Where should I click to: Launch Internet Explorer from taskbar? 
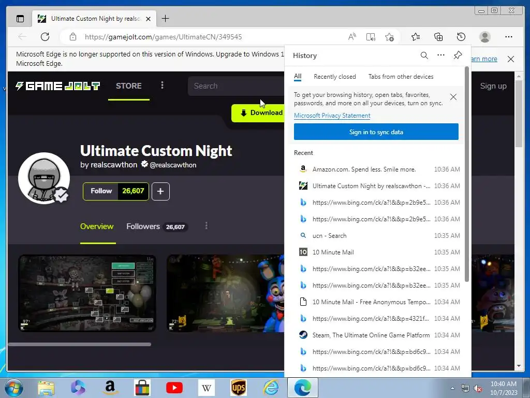point(271,388)
